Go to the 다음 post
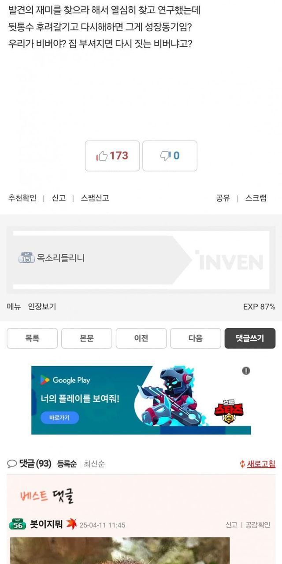This screenshot has height=564, width=282. (x=196, y=338)
